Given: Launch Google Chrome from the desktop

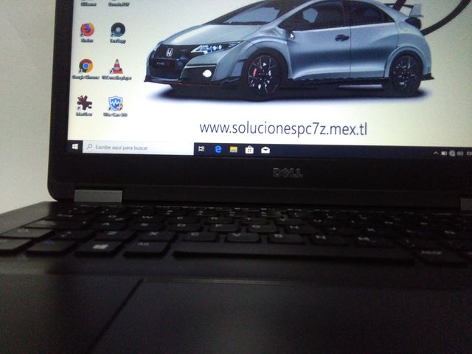Looking at the screenshot, I should click(86, 69).
